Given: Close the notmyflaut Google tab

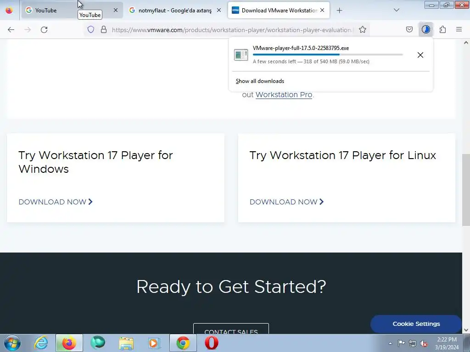Looking at the screenshot, I should point(219,10).
